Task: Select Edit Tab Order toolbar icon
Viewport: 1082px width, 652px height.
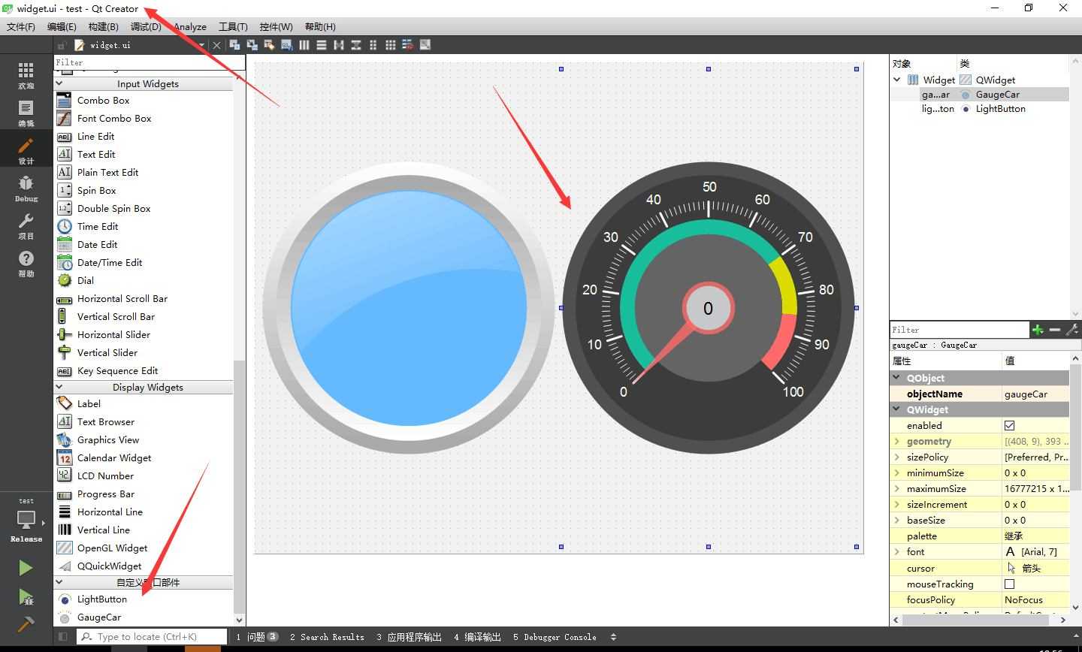Action: [286, 45]
